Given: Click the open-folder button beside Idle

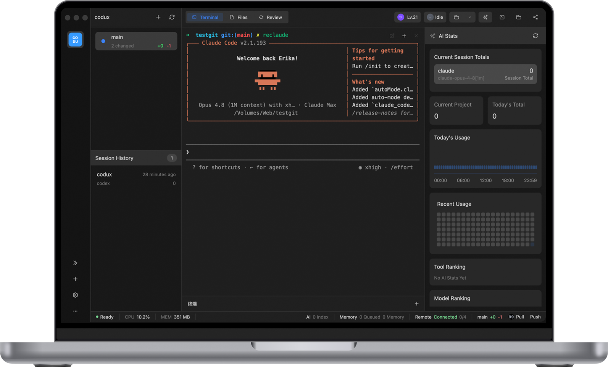Looking at the screenshot, I should pyautogui.click(x=456, y=17).
